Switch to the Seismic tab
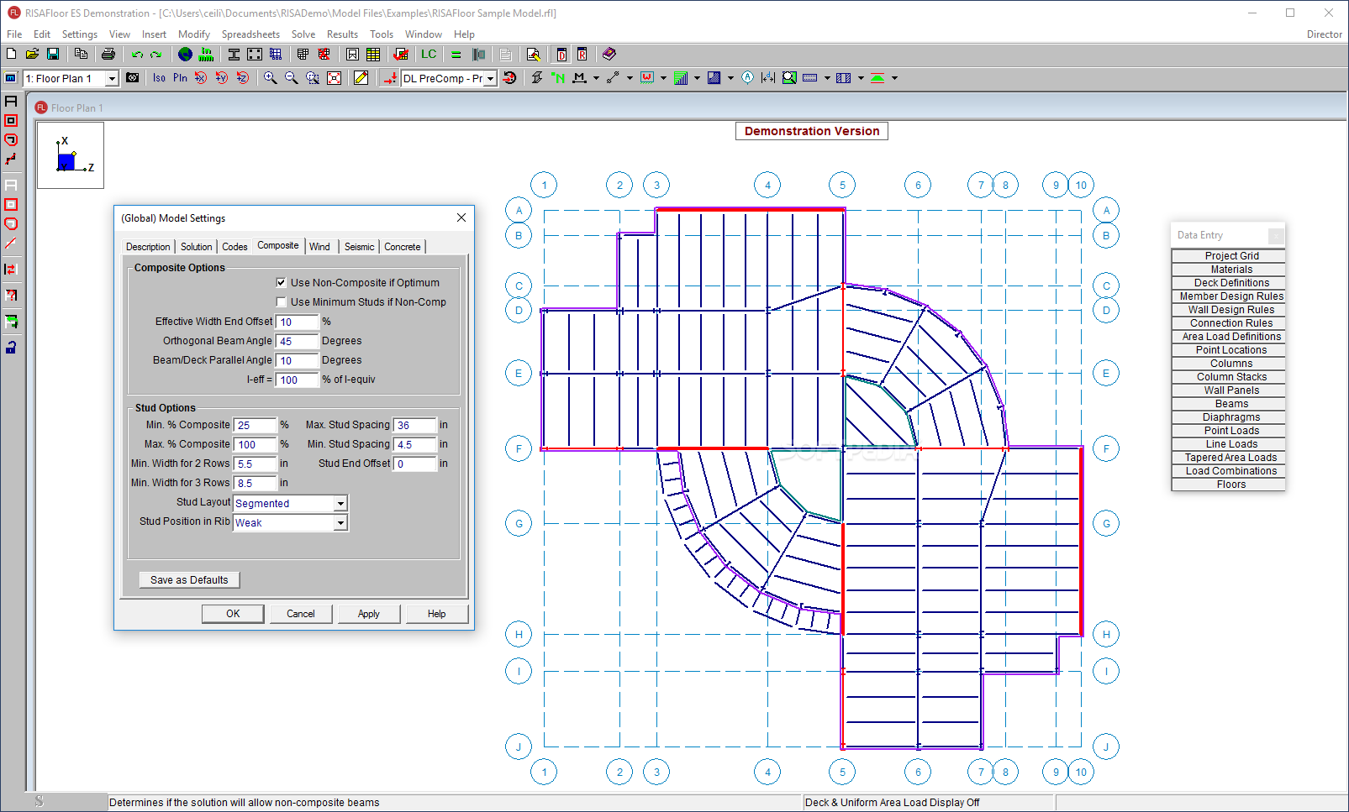The image size is (1349, 812). (x=359, y=247)
